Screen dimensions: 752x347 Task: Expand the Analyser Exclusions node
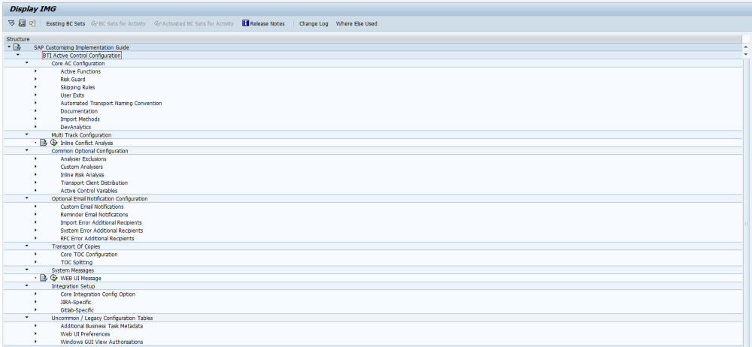click(x=36, y=158)
